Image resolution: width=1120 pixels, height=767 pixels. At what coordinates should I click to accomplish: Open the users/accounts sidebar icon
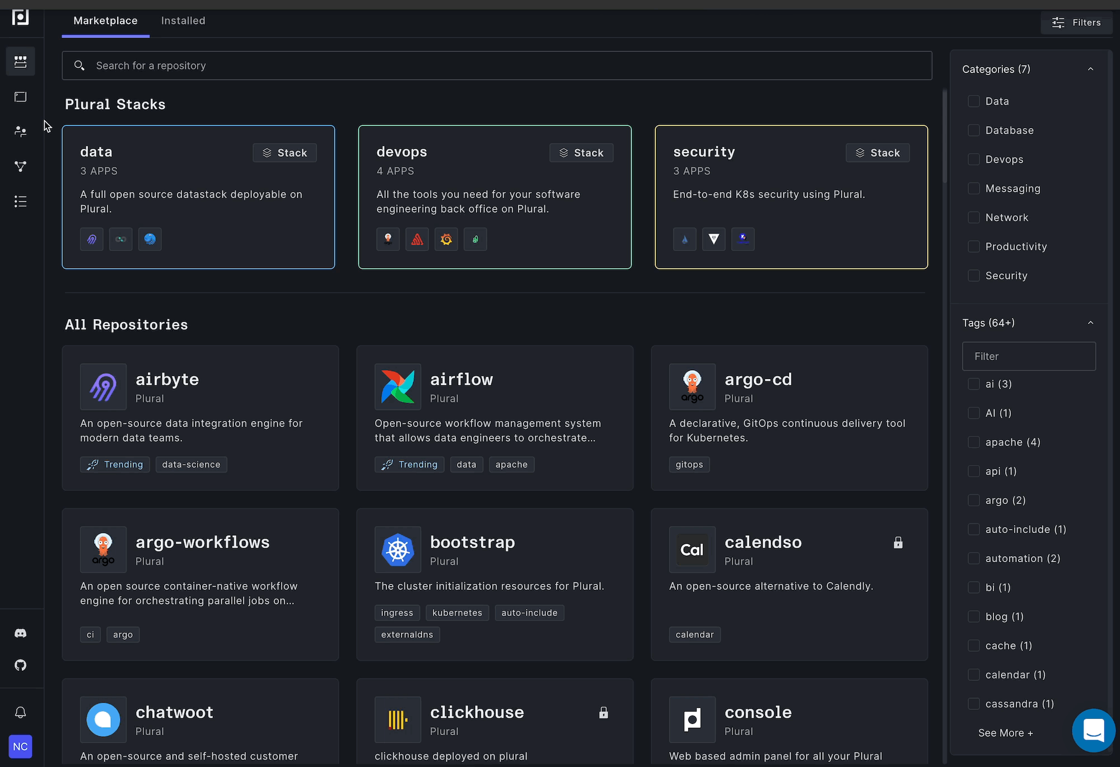coord(21,132)
